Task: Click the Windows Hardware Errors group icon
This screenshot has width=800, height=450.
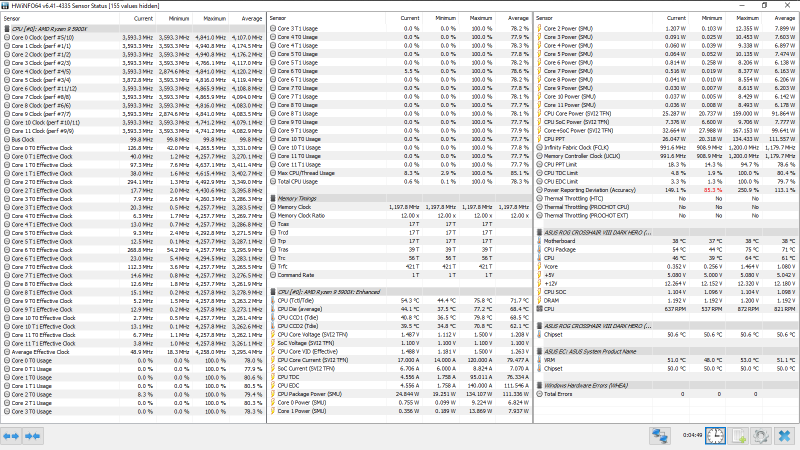Action: [x=539, y=385]
